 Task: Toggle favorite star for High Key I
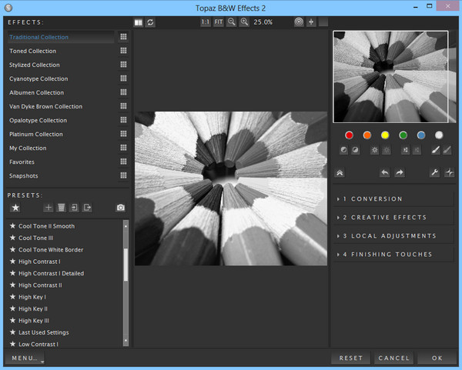tap(12, 297)
